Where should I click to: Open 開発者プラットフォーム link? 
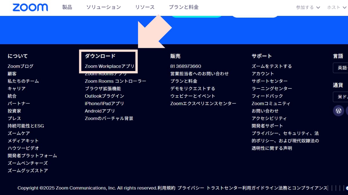coord(32,156)
